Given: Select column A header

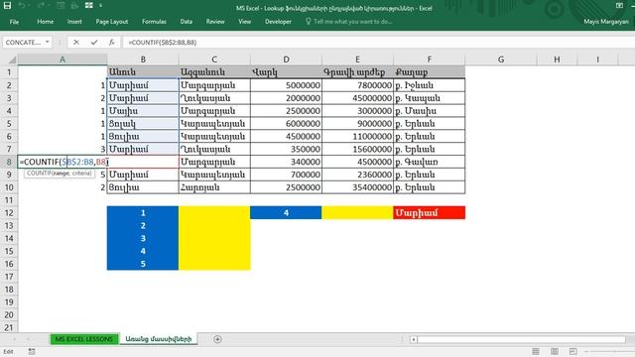Looking at the screenshot, I should click(63, 59).
